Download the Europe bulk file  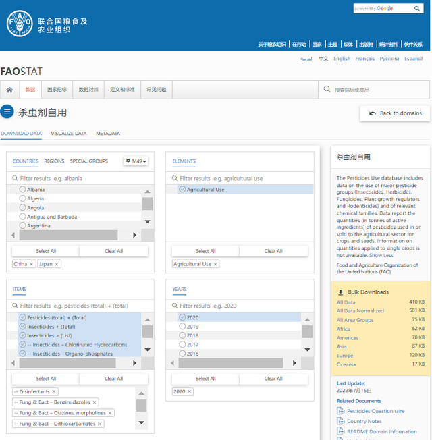(345, 356)
